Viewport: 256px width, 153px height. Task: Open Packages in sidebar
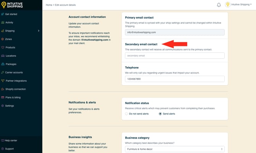point(11,64)
